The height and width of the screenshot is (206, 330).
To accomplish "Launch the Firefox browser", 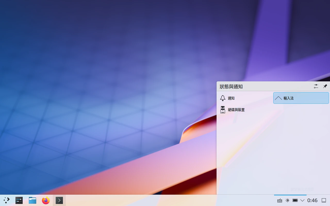I will click(46, 200).
